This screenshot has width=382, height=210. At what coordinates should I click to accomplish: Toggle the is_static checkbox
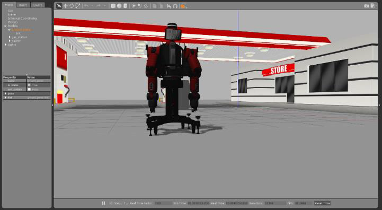tap(29, 85)
